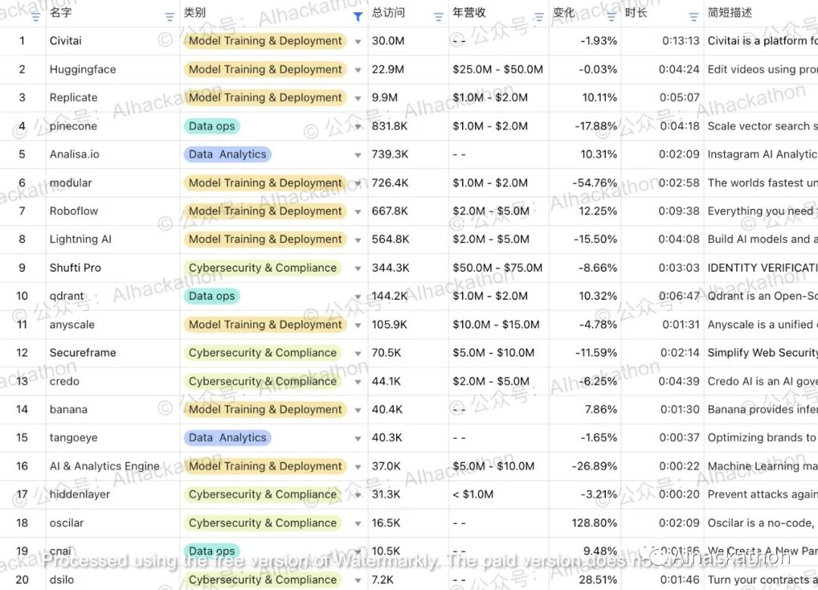The height and width of the screenshot is (590, 818).
Task: Select the AI & Analytics Engine cell
Action: point(113,466)
